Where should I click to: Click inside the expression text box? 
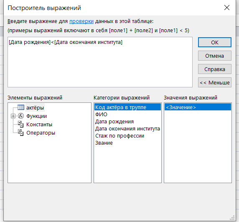click(100, 62)
